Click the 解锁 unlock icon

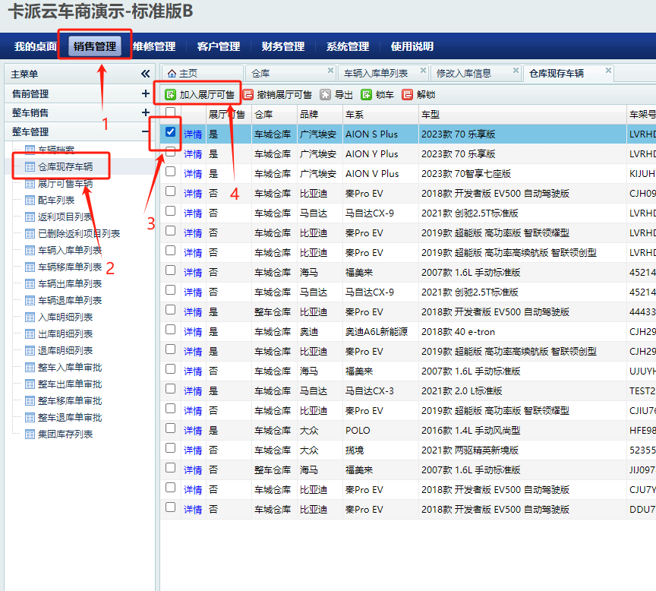[408, 95]
